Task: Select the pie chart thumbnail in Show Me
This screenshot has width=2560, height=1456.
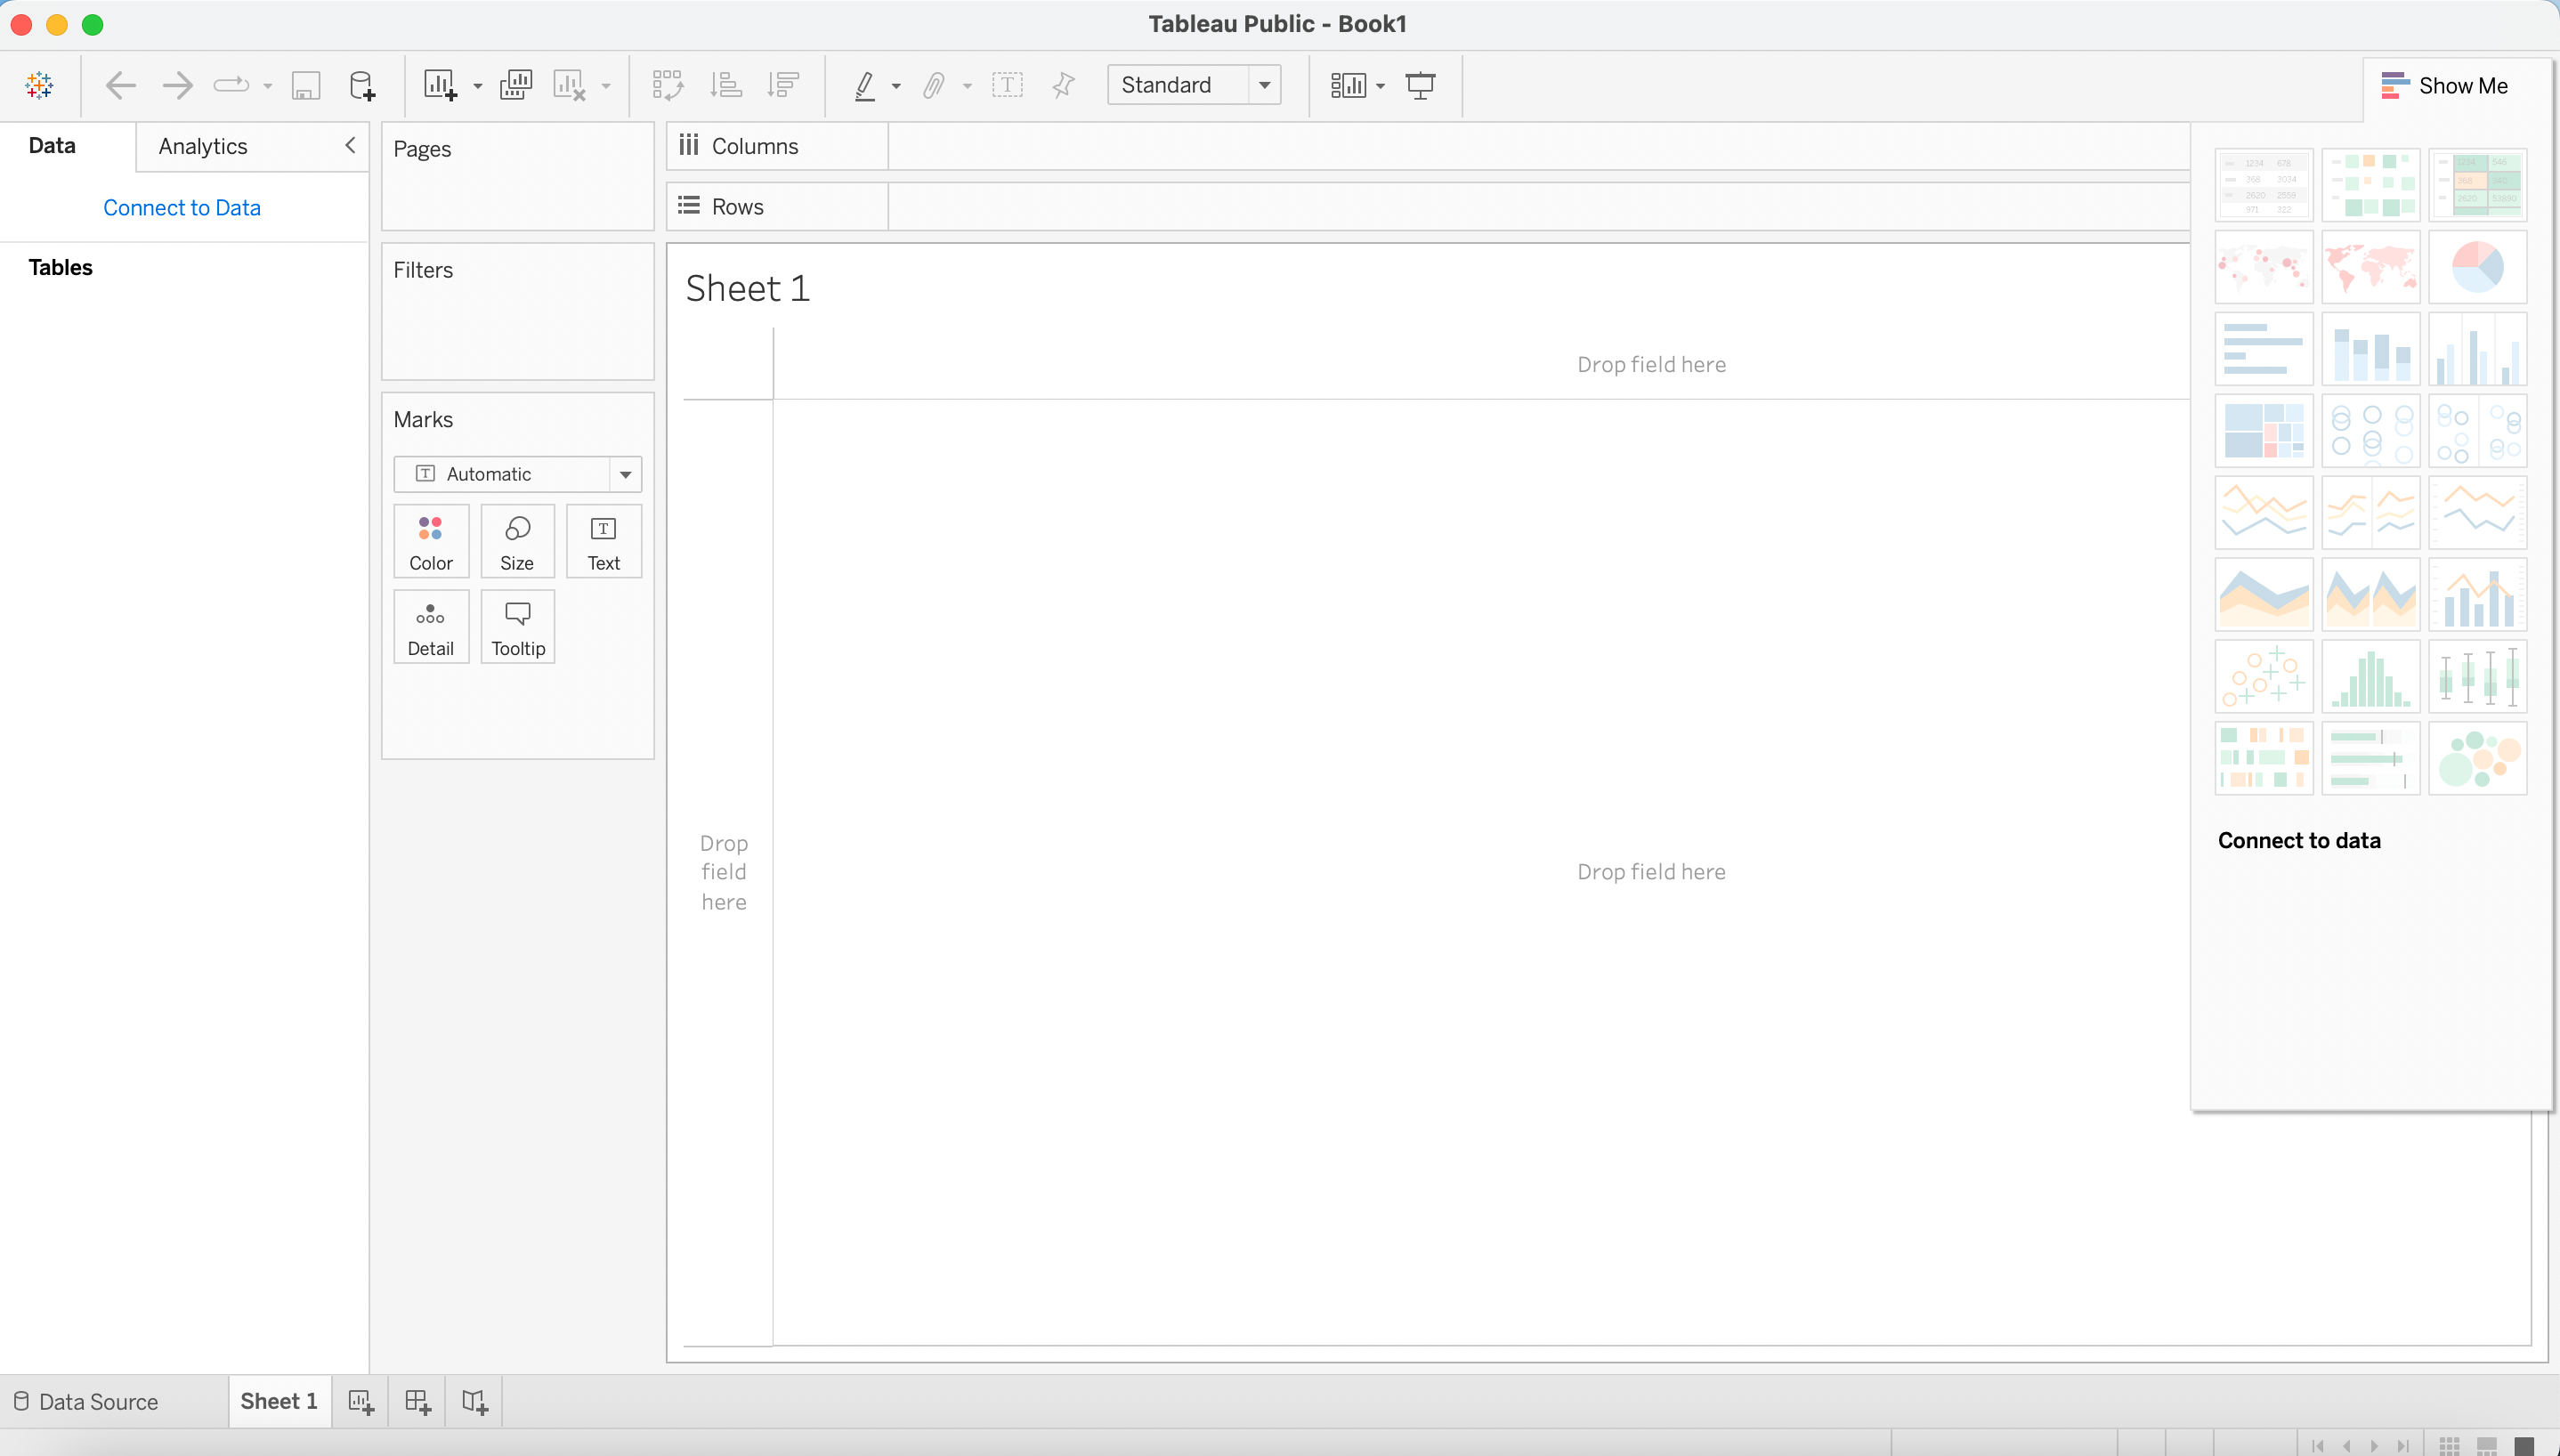Action: tap(2477, 267)
